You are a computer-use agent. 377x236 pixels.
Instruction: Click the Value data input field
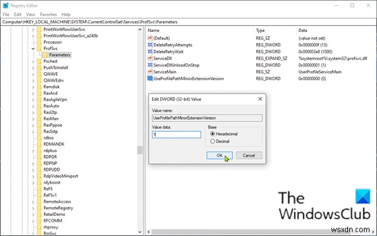[177, 134]
